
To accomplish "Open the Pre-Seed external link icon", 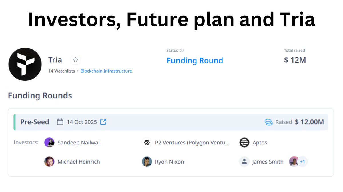I will coord(103,122).
